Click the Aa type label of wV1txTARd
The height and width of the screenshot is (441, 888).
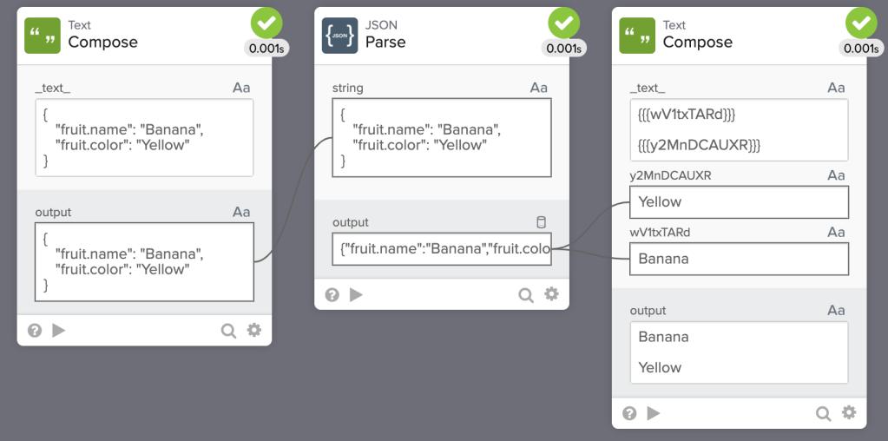(x=836, y=232)
